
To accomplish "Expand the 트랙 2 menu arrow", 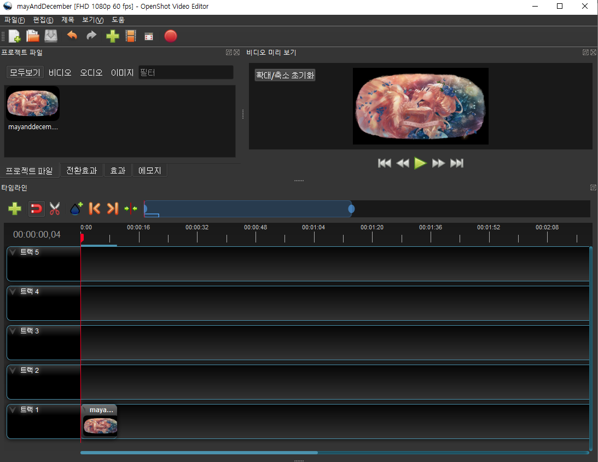I will tap(13, 370).
